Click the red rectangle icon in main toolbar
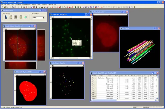This screenshot has height=109, width=165. pos(101,7)
